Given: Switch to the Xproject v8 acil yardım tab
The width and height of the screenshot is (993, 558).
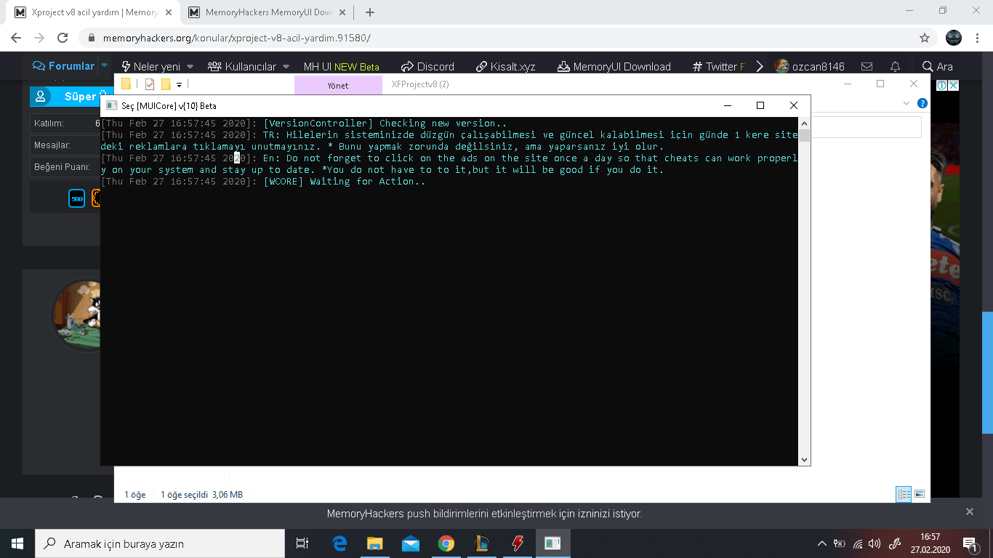Looking at the screenshot, I should [92, 12].
